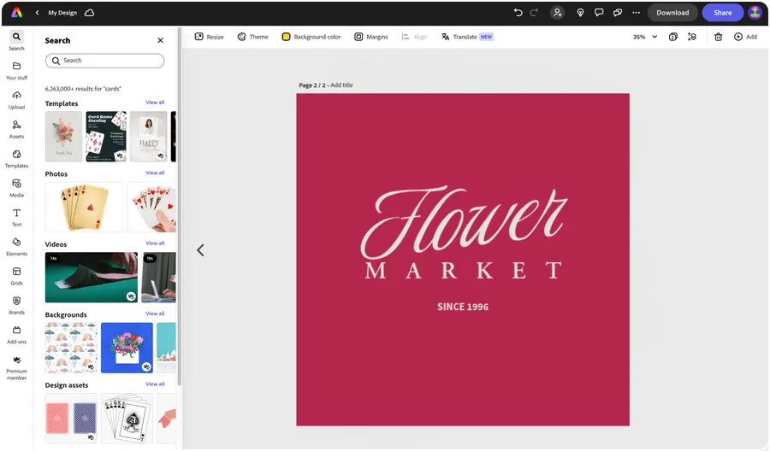Image resolution: width=770 pixels, height=451 pixels.
Task: Go to previous page with left chevron
Action: pos(200,250)
